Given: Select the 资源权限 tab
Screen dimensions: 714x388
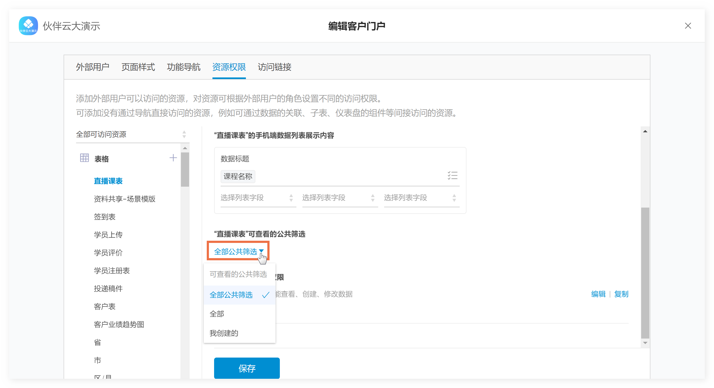Looking at the screenshot, I should click(229, 67).
